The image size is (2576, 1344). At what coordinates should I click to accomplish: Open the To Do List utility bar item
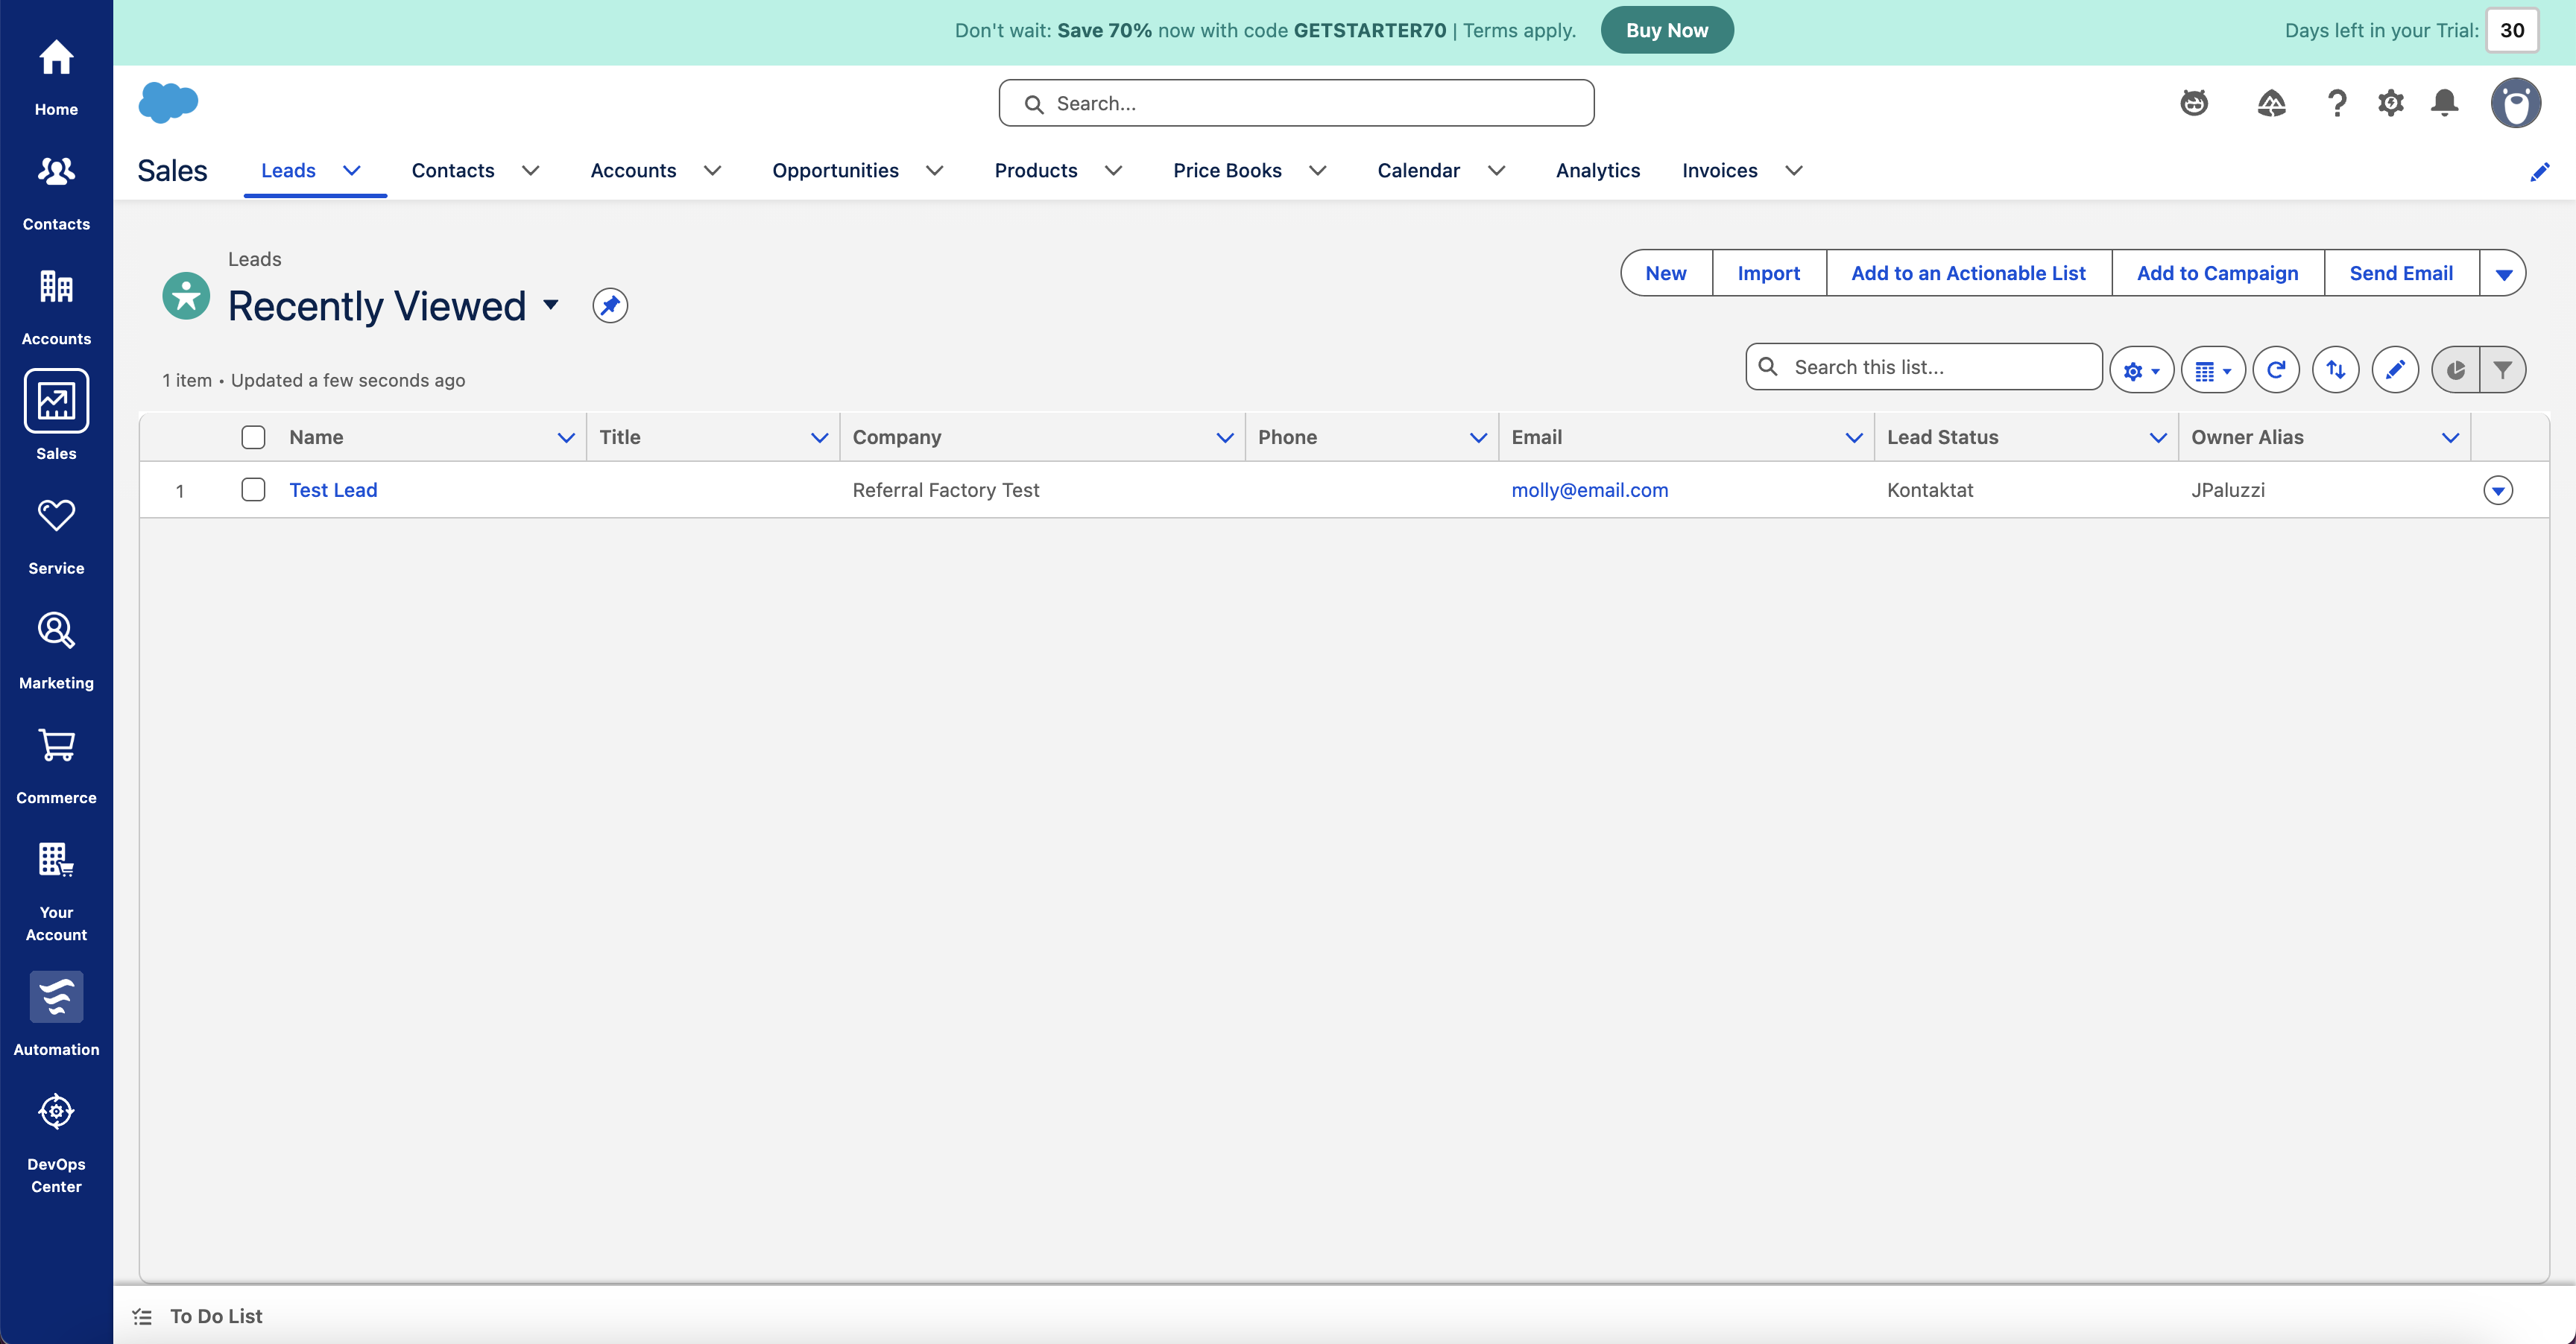pyautogui.click(x=197, y=1317)
